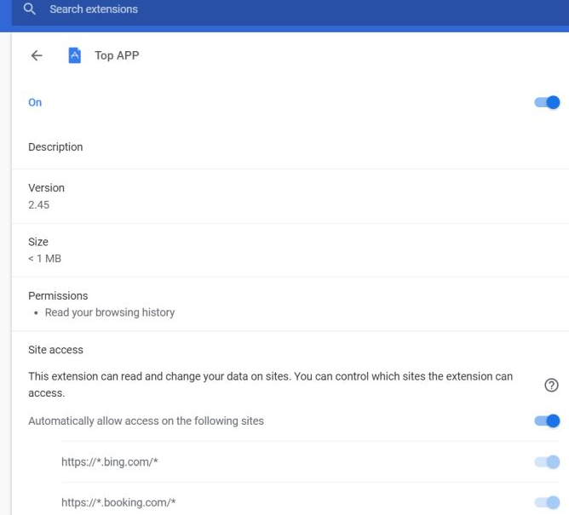Click the search magnifier icon
The width and height of the screenshot is (569, 515).
(x=30, y=9)
